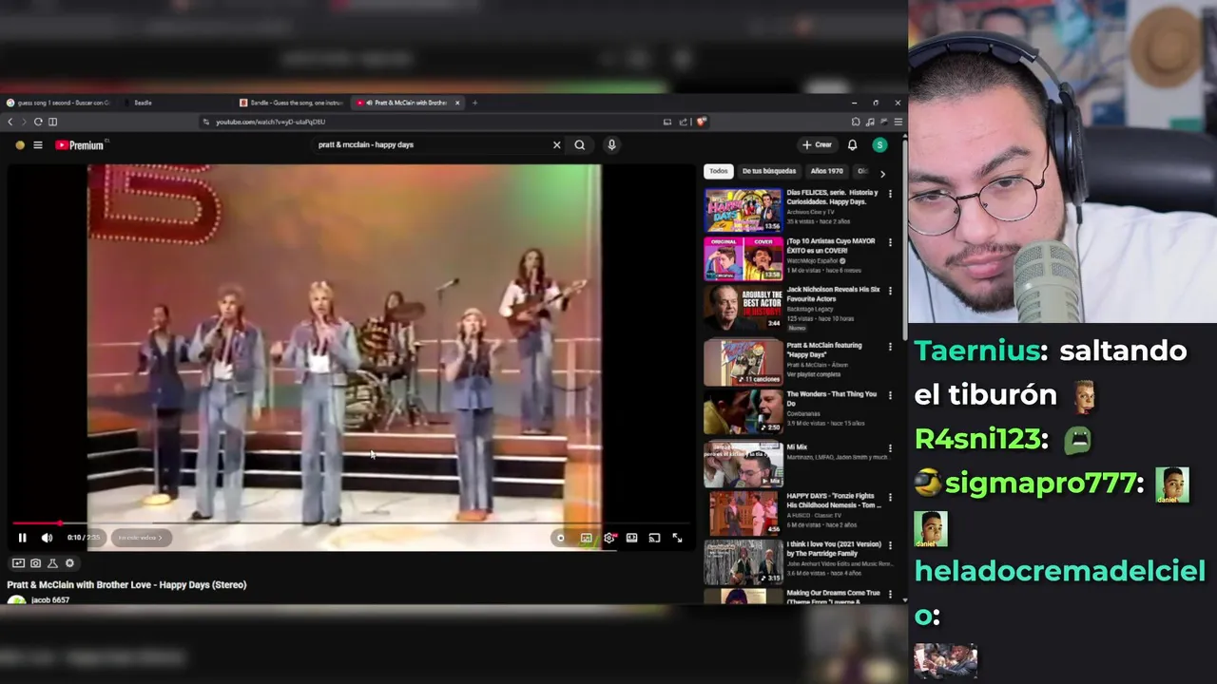Open options for Fonzie Fights video
The height and width of the screenshot is (684, 1217).
(x=890, y=497)
